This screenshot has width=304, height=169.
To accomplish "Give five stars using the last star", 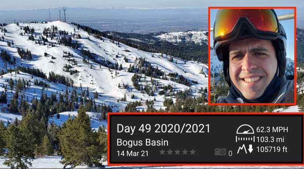I will pos(192,152).
